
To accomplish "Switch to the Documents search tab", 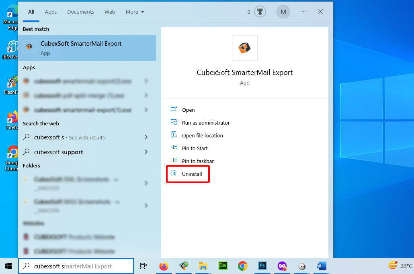I will pos(80,12).
